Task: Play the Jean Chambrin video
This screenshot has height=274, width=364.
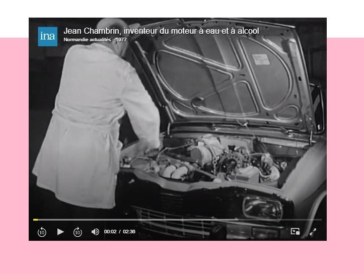Action: 60,232
